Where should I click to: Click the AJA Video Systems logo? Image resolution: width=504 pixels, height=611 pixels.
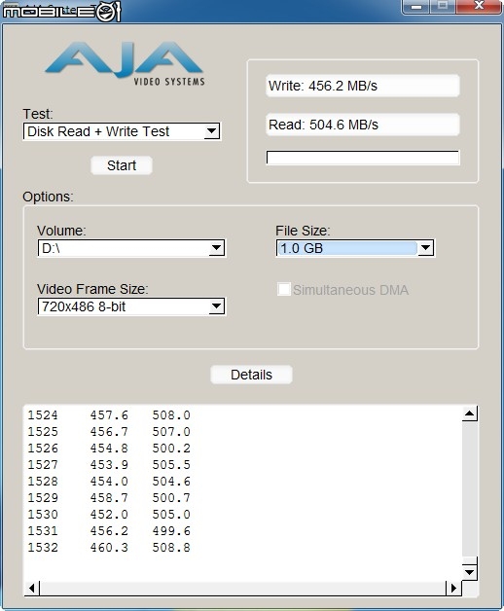(x=125, y=63)
